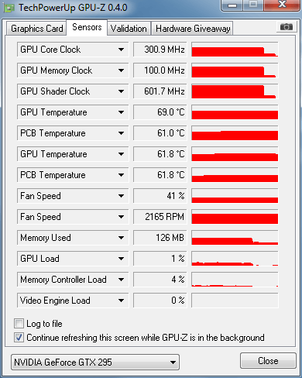Expand the GPU Memory Clock dropdown arrow
302x378 pixels.
121,70
